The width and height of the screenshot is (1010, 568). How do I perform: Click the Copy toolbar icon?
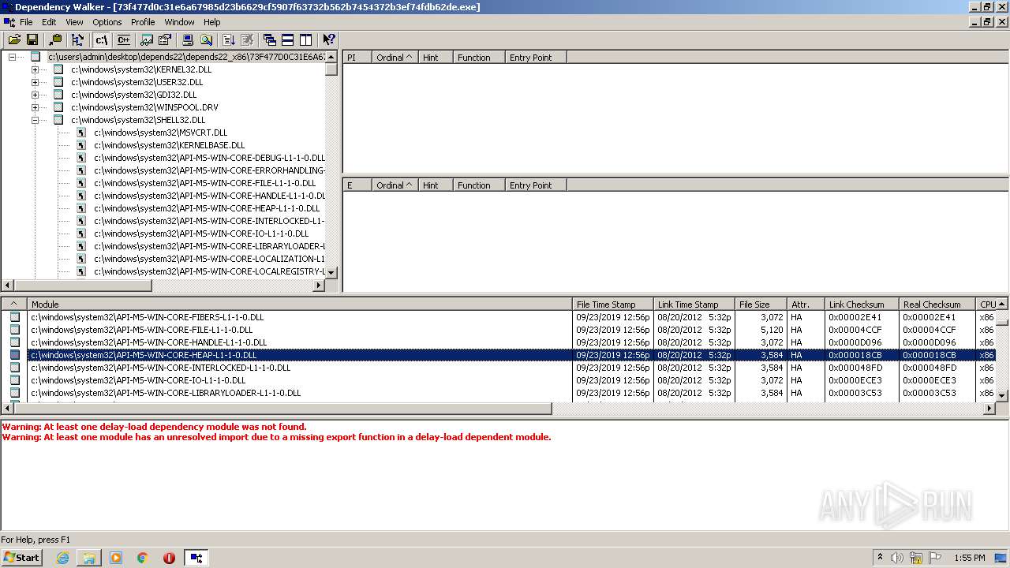coord(55,39)
